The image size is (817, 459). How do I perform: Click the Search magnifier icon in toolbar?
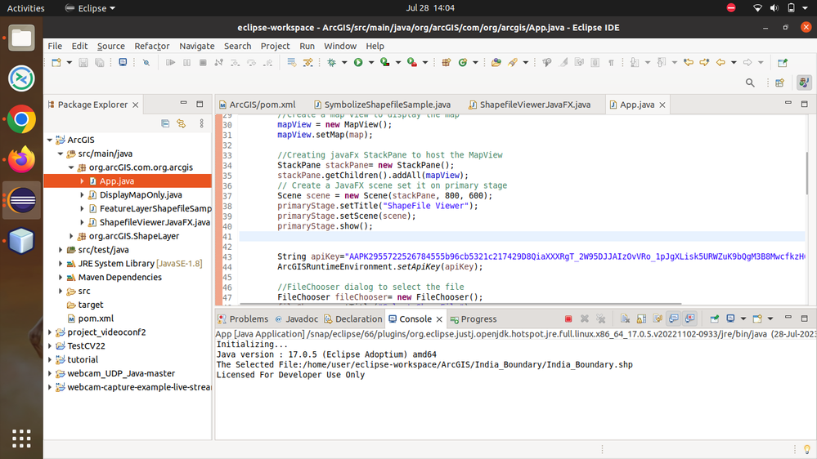tap(750, 82)
